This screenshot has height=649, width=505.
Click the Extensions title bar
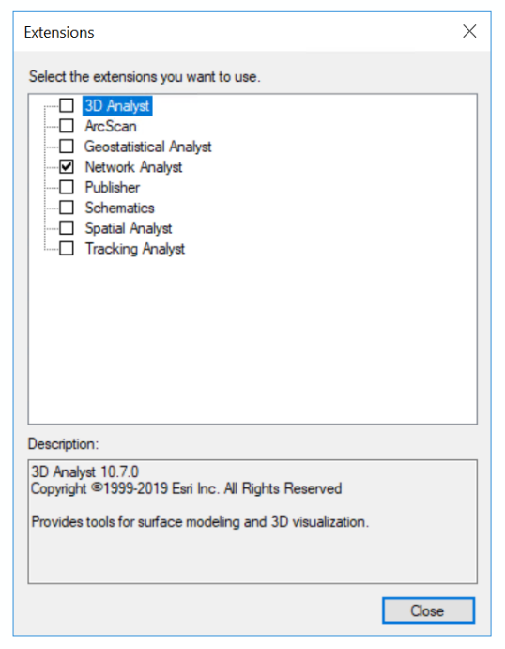[x=236, y=32]
